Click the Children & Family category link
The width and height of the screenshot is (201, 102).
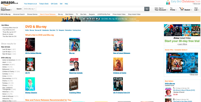[120, 73]
